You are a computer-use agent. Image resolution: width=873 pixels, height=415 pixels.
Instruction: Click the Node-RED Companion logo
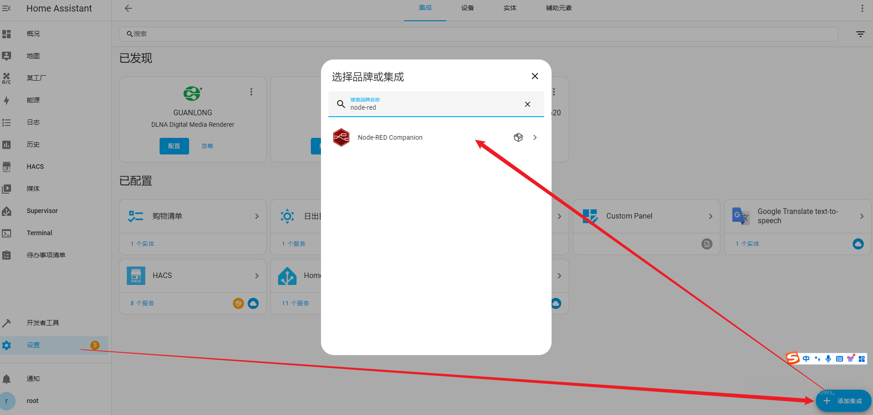tap(341, 137)
